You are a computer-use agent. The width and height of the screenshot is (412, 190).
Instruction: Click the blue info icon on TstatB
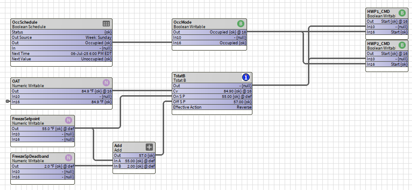point(246,77)
